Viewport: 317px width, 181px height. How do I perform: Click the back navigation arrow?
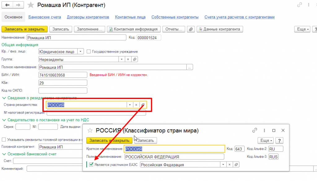coord(7,5)
